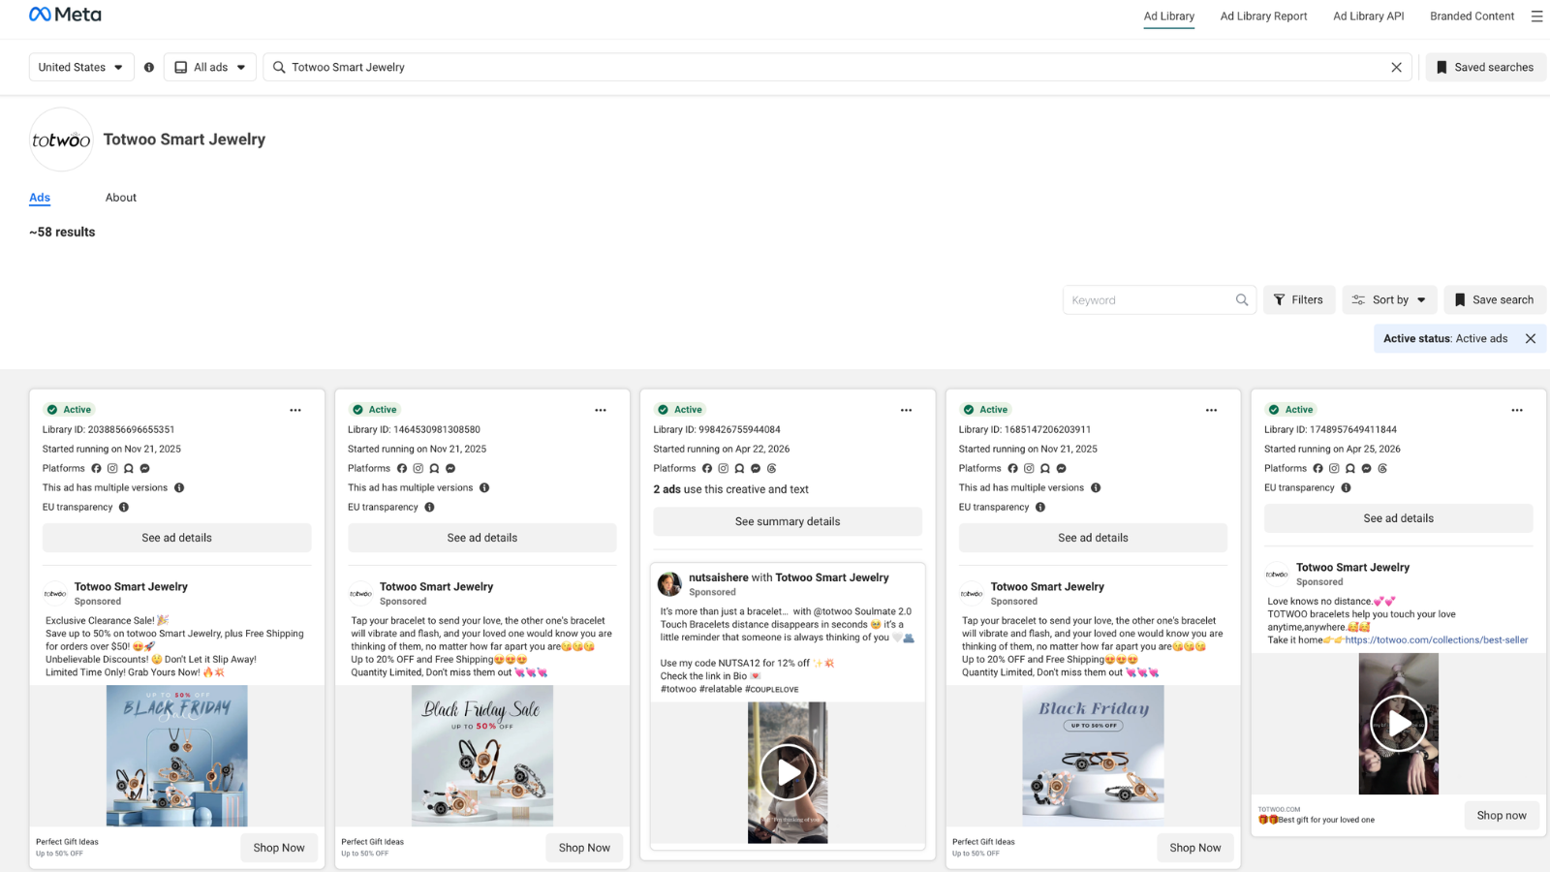This screenshot has width=1550, height=872.
Task: Click Facebook platform icon on ad 2038856696655351
Action: point(96,469)
